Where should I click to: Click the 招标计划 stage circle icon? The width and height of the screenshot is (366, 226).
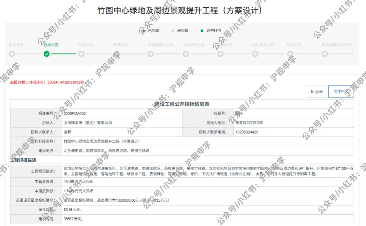coord(12,55)
